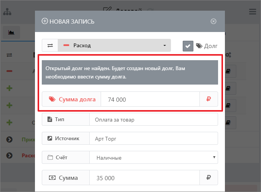261x192 pixels.
Task: Expand the Расход summary row chevron
Action: pyautogui.click(x=9, y=155)
